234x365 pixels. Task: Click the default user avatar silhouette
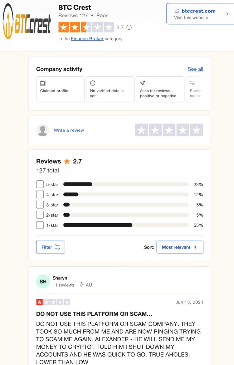click(43, 130)
